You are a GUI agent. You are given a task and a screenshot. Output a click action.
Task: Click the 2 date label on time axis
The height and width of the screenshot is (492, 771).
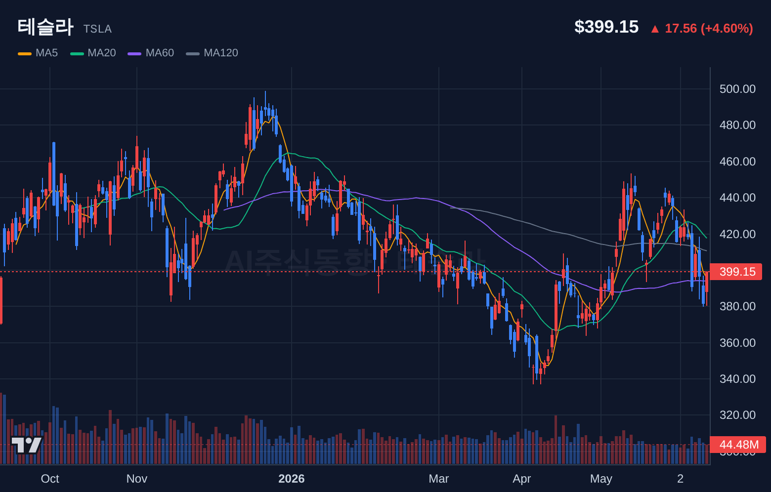point(681,479)
